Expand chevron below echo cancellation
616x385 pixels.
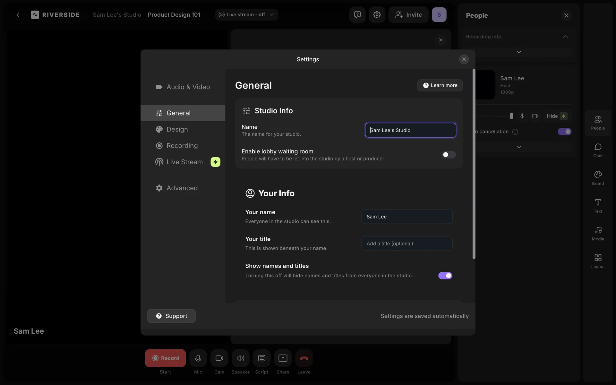click(519, 147)
